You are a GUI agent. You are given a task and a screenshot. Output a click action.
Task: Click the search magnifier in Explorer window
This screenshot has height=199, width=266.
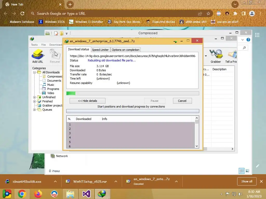click(x=244, y=48)
